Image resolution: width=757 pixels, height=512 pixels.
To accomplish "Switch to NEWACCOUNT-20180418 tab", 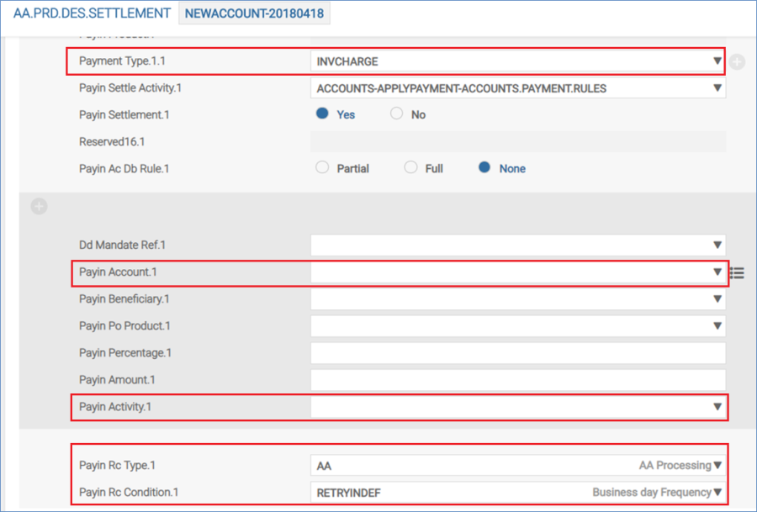I will [253, 14].
